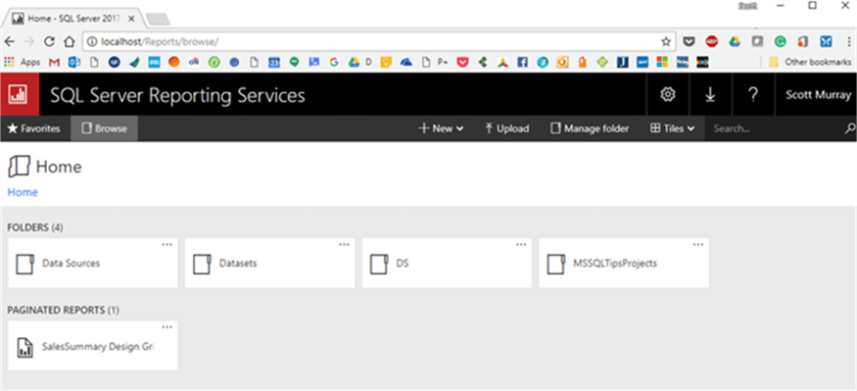Open Gmail bookmark icon
Screen dimensions: 857x391
point(54,63)
